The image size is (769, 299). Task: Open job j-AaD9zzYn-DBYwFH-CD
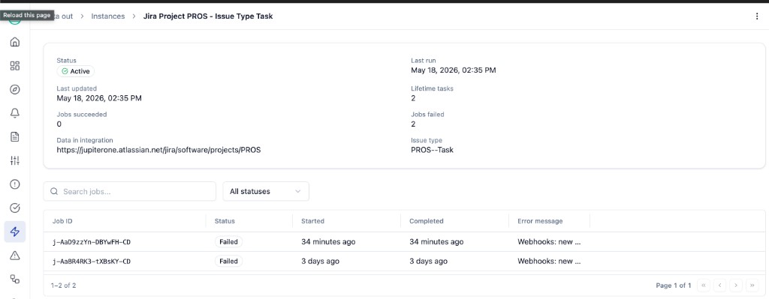tap(92, 242)
